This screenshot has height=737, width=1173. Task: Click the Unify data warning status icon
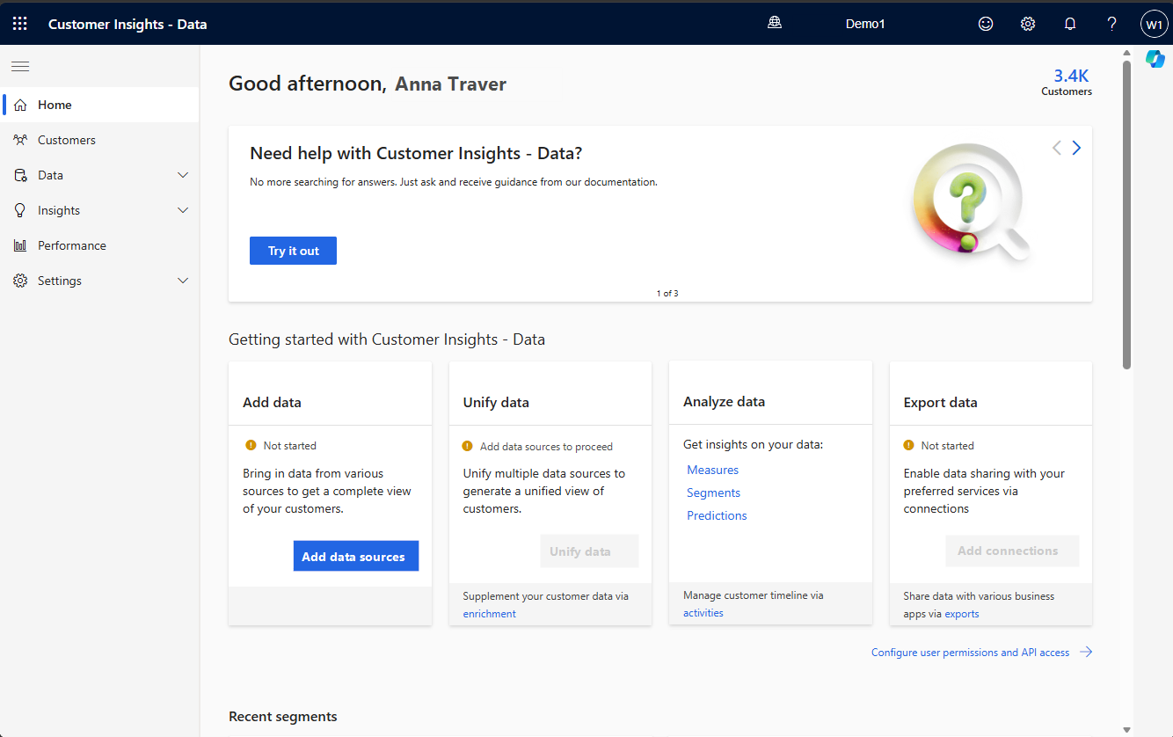pyautogui.click(x=468, y=446)
